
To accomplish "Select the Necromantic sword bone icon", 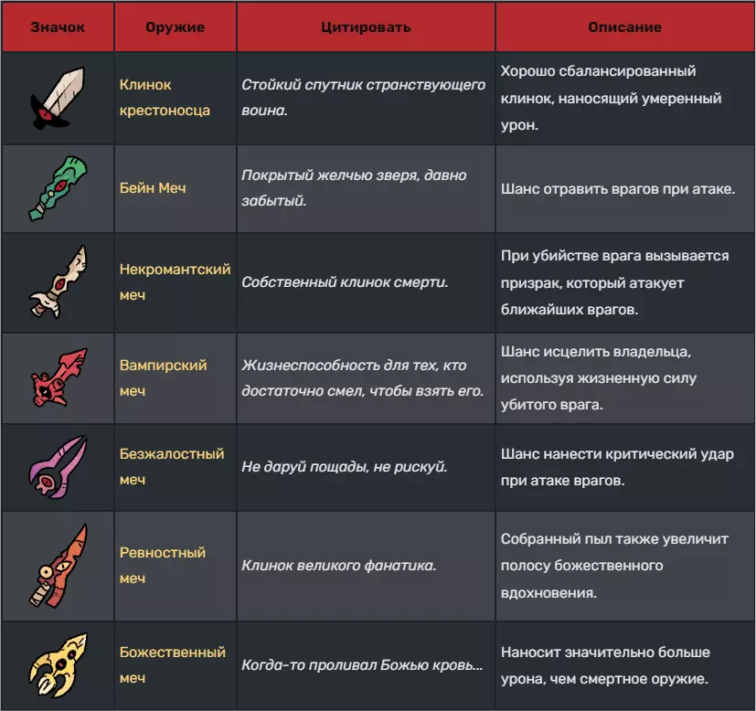I will (x=57, y=281).
